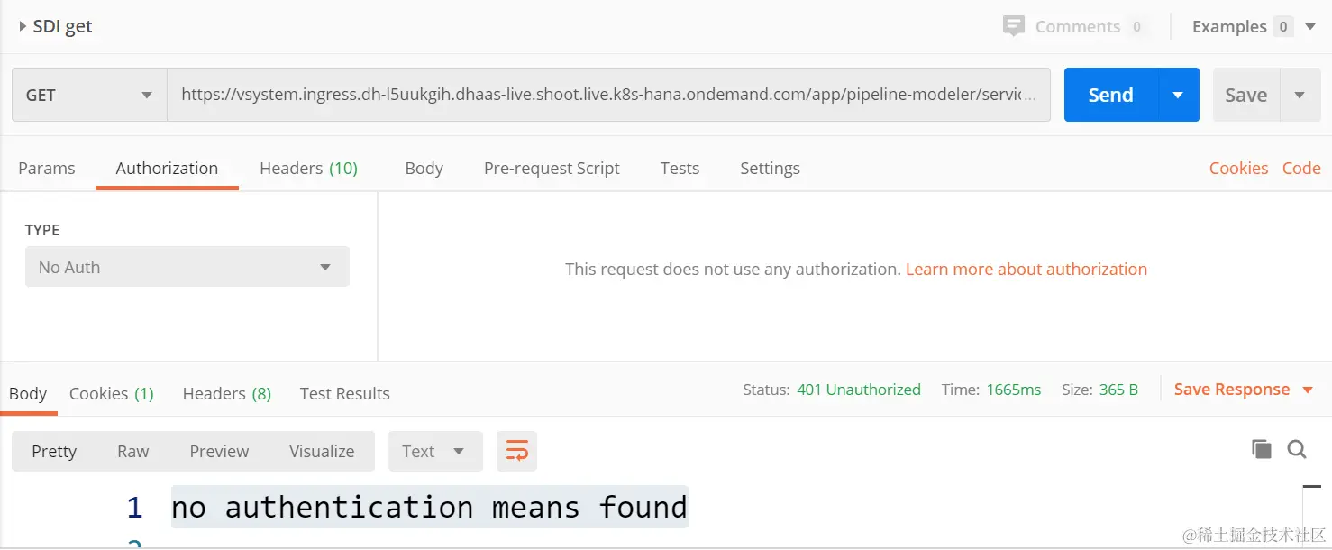Switch to Pre-request Script tab
The width and height of the screenshot is (1332, 550).
pyautogui.click(x=552, y=168)
